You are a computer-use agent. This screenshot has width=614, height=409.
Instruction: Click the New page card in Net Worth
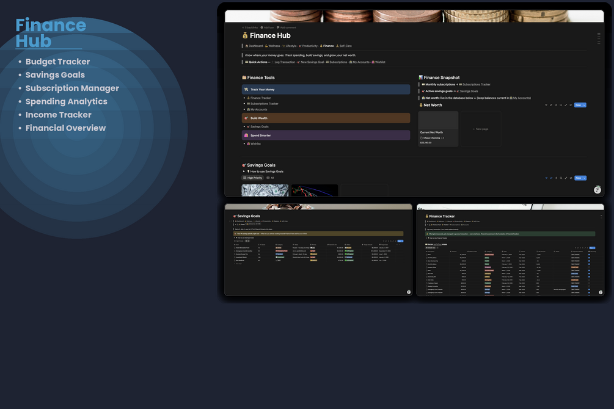coord(481,129)
